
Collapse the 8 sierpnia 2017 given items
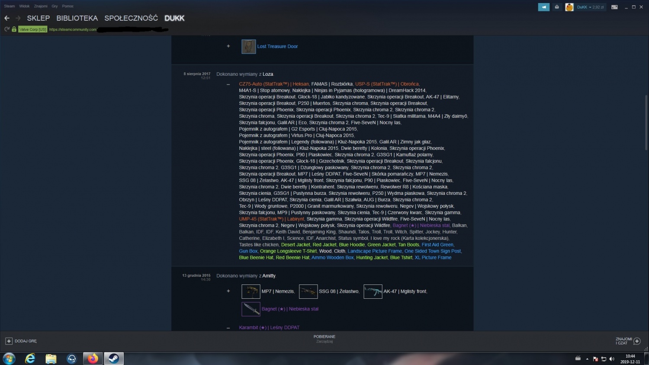(x=228, y=84)
